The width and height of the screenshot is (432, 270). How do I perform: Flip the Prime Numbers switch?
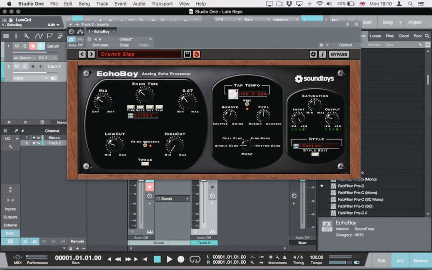(x=145, y=144)
